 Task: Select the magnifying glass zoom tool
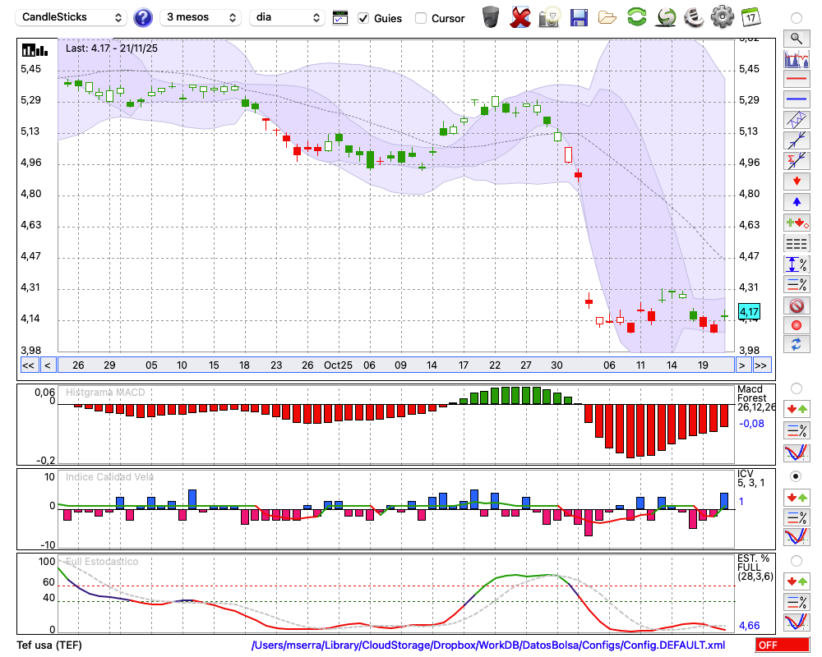[795, 38]
